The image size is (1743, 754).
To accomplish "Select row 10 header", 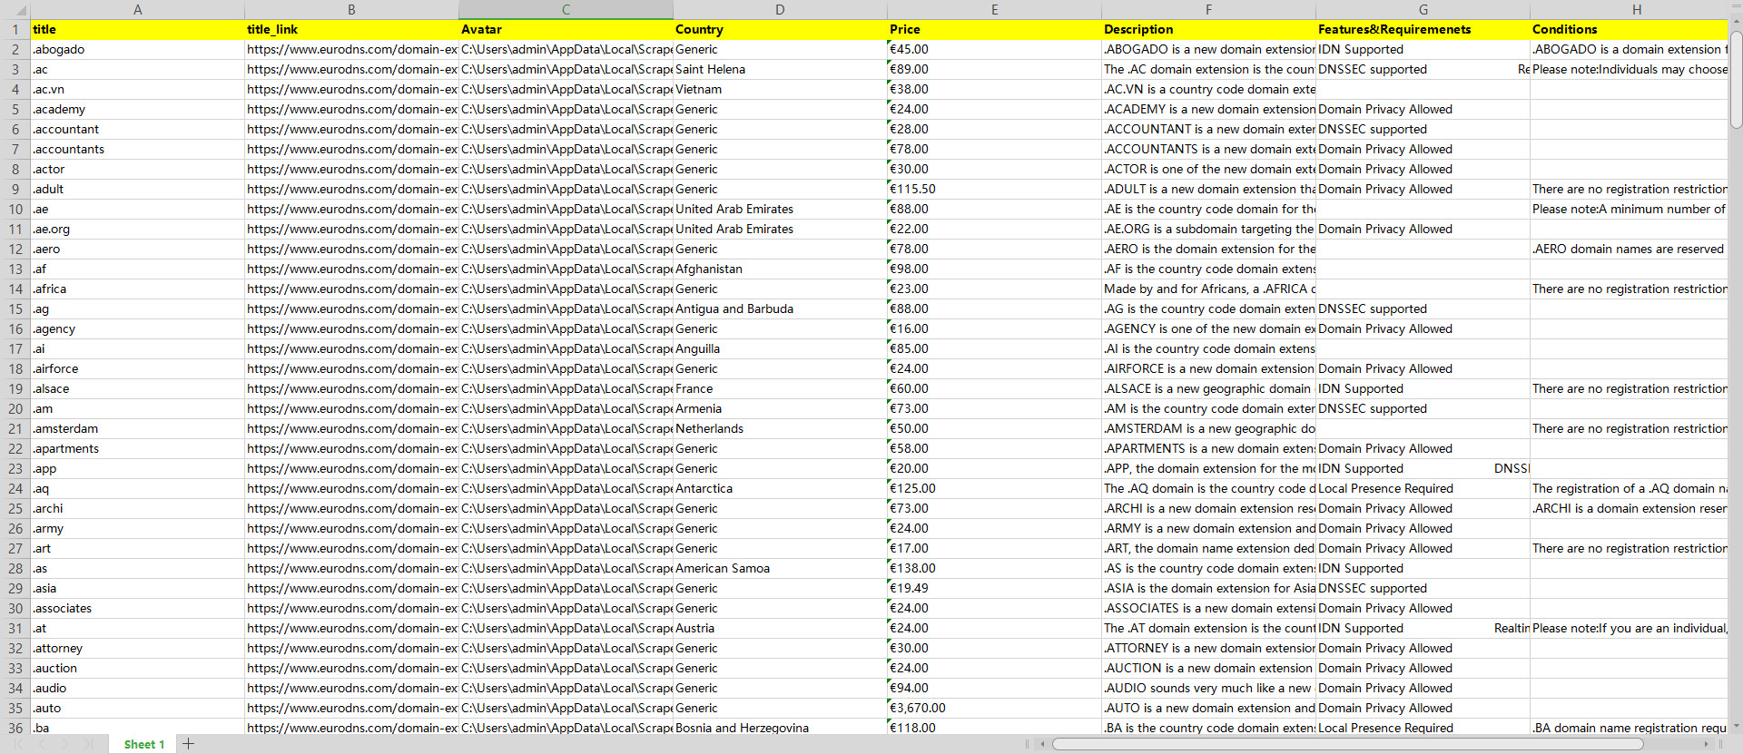I will click(x=15, y=210).
